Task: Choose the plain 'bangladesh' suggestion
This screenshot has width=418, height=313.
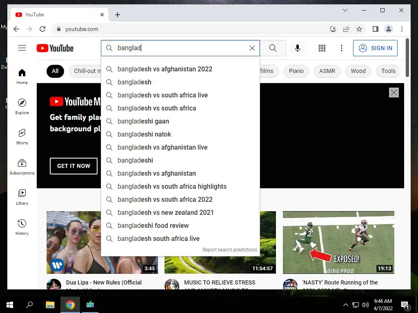Action: point(180,82)
